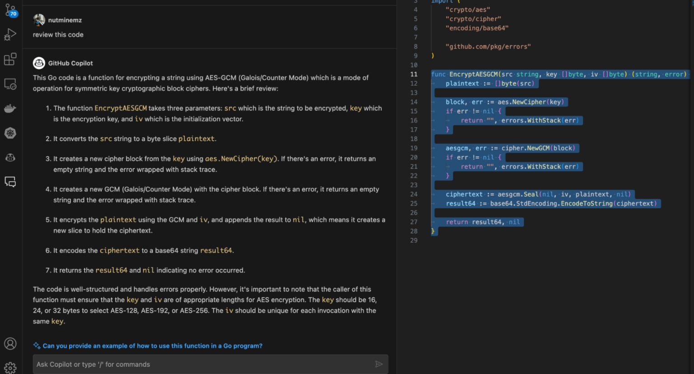Click review point 2 about converting src
694x374 pixels.
tap(131, 139)
